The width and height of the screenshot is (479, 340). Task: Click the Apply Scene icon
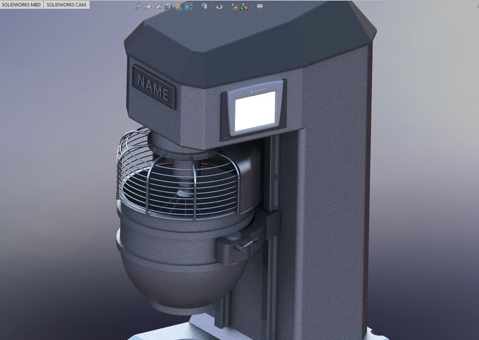pyautogui.click(x=244, y=6)
